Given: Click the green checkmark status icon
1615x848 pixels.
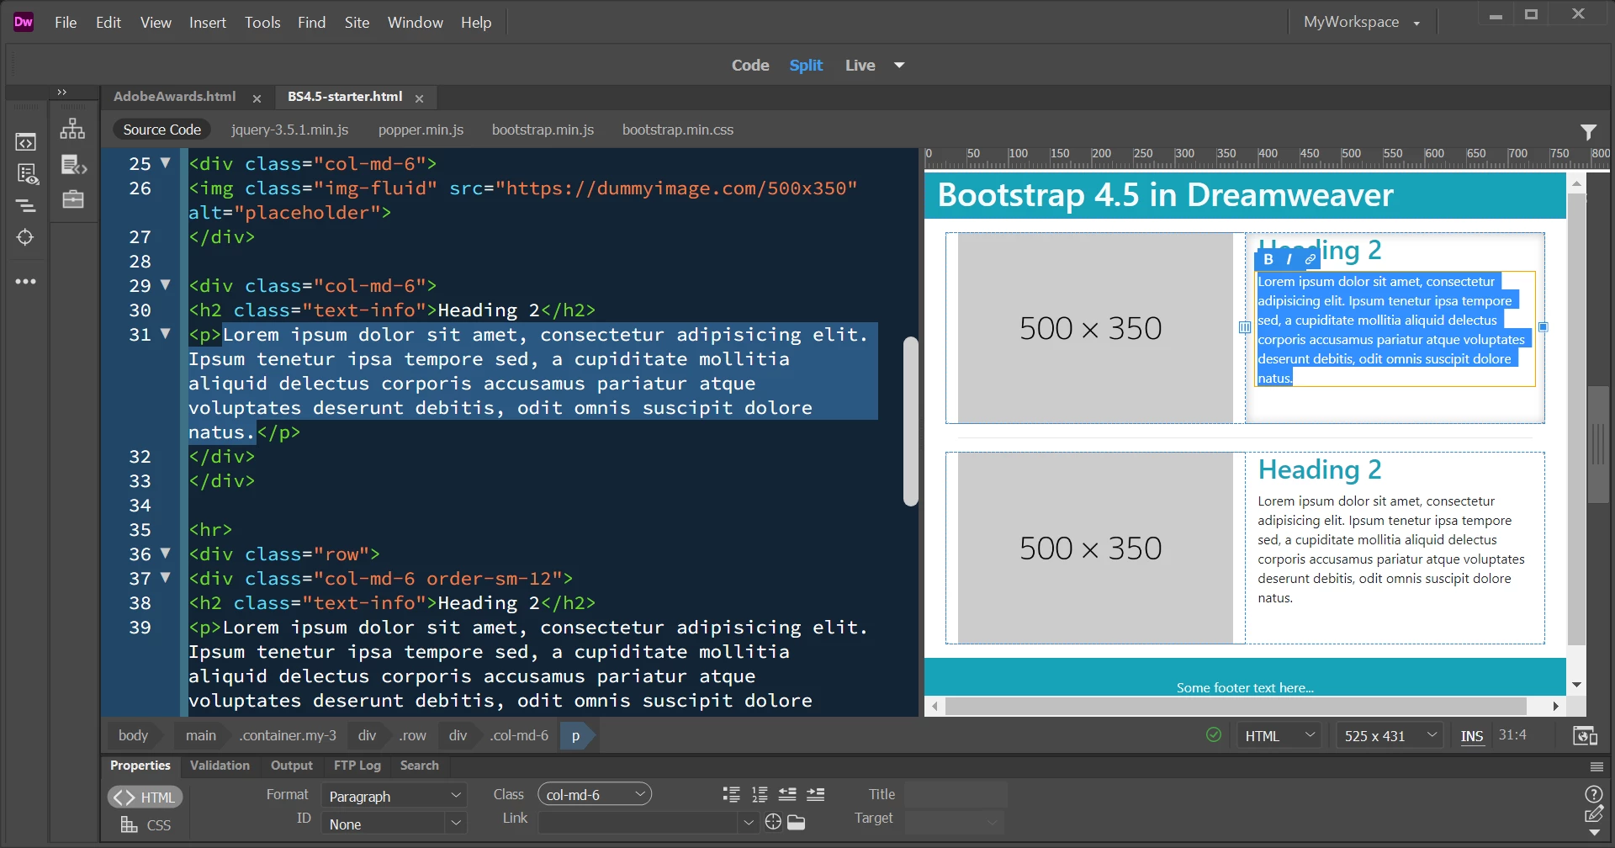Looking at the screenshot, I should pyautogui.click(x=1214, y=734).
